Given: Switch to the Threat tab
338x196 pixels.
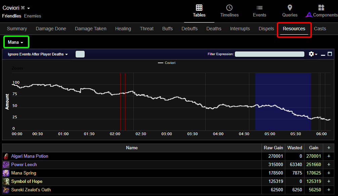Looking at the screenshot, I should click(x=146, y=29).
